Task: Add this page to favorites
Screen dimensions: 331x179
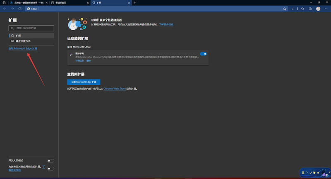Action: tap(285, 9)
